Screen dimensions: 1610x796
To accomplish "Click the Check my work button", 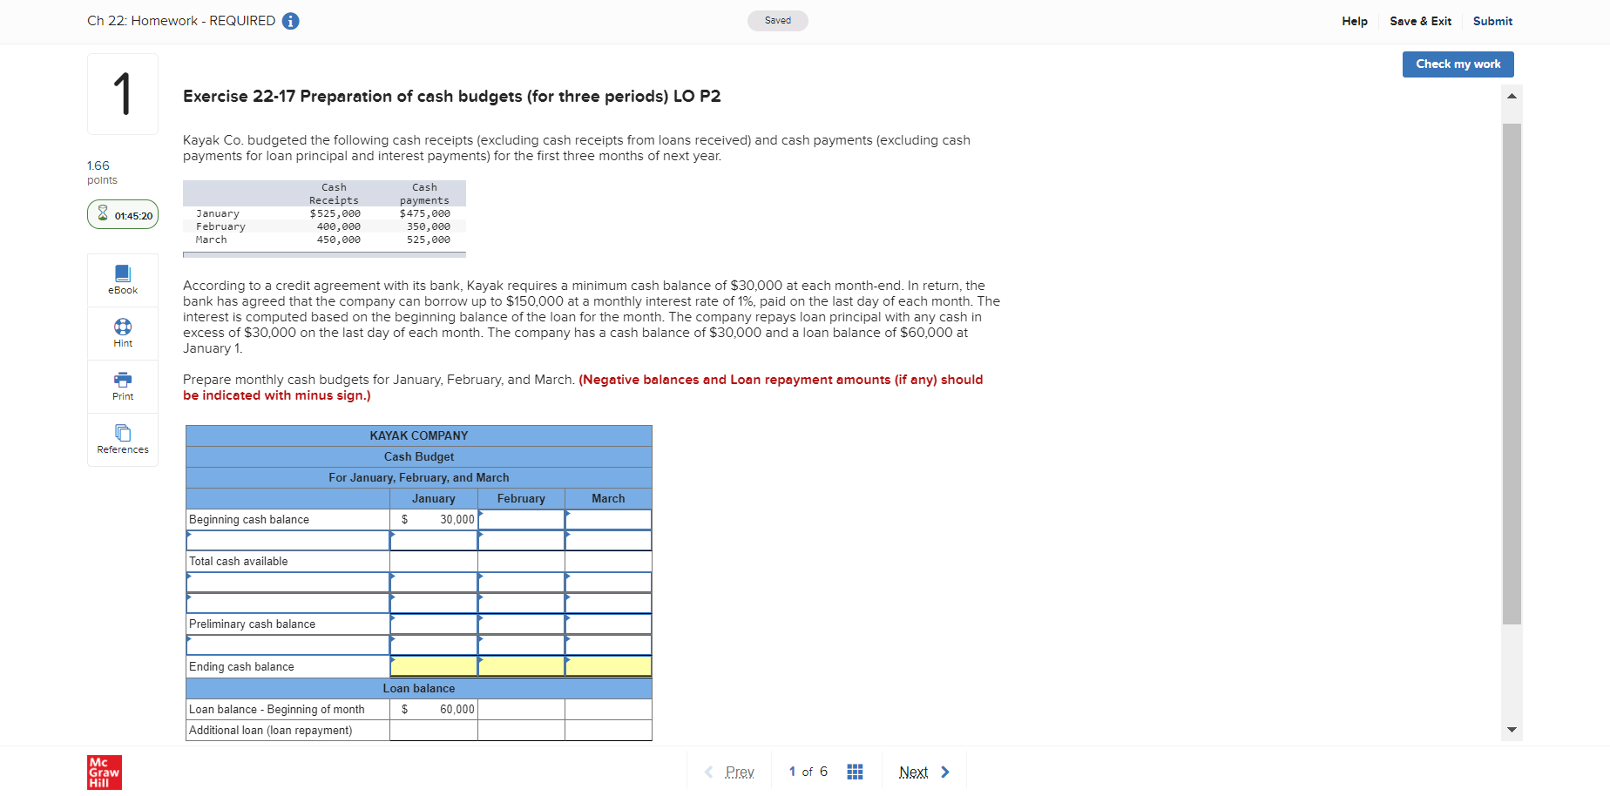I will point(1458,64).
